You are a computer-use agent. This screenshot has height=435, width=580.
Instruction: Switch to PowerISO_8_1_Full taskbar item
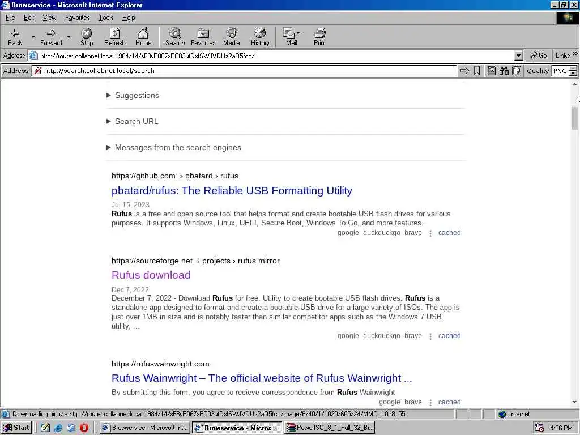coord(330,428)
